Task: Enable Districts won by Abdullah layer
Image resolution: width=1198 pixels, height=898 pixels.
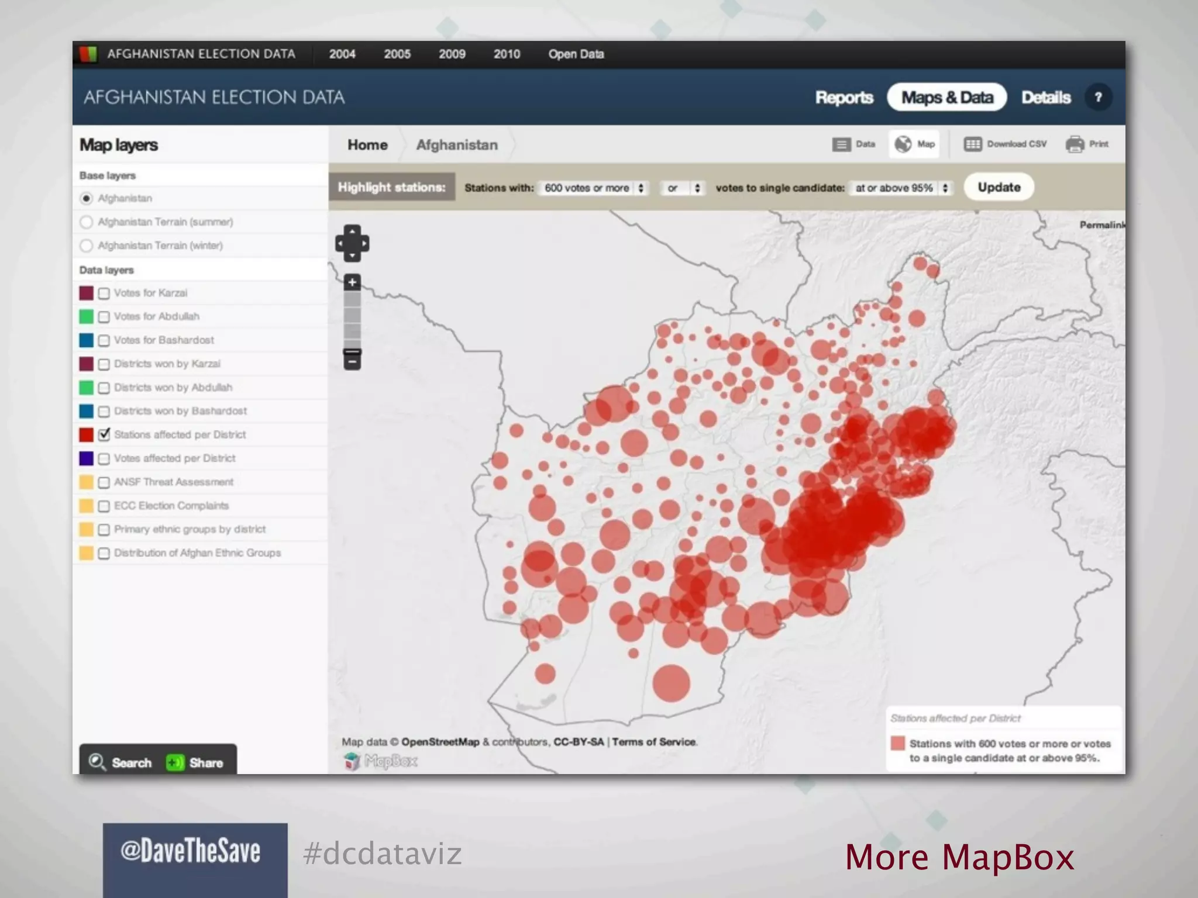Action: click(x=104, y=388)
